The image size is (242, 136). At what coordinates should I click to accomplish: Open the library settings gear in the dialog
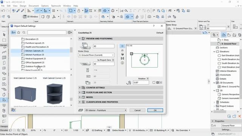pyautogui.click(x=70, y=32)
